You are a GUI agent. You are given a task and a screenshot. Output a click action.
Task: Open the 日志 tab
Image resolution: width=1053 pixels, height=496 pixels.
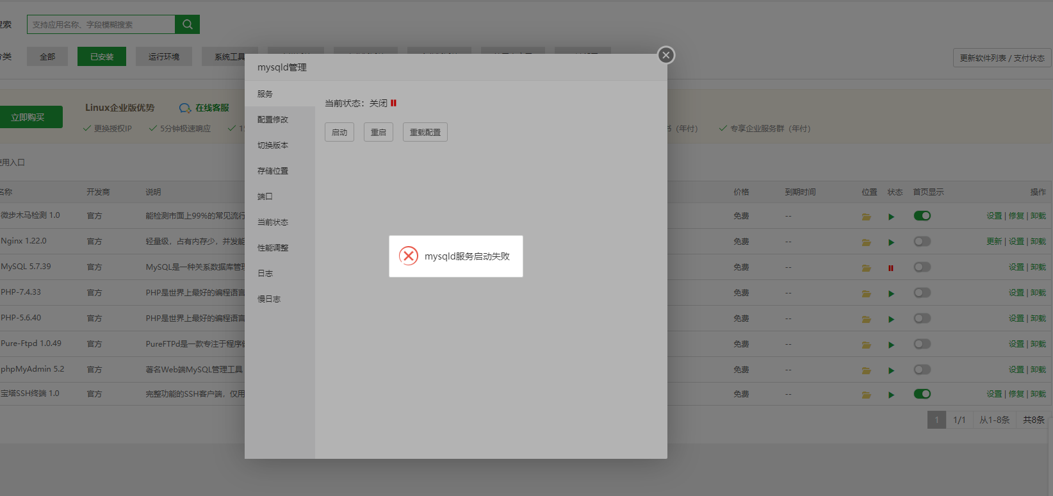pyautogui.click(x=280, y=273)
